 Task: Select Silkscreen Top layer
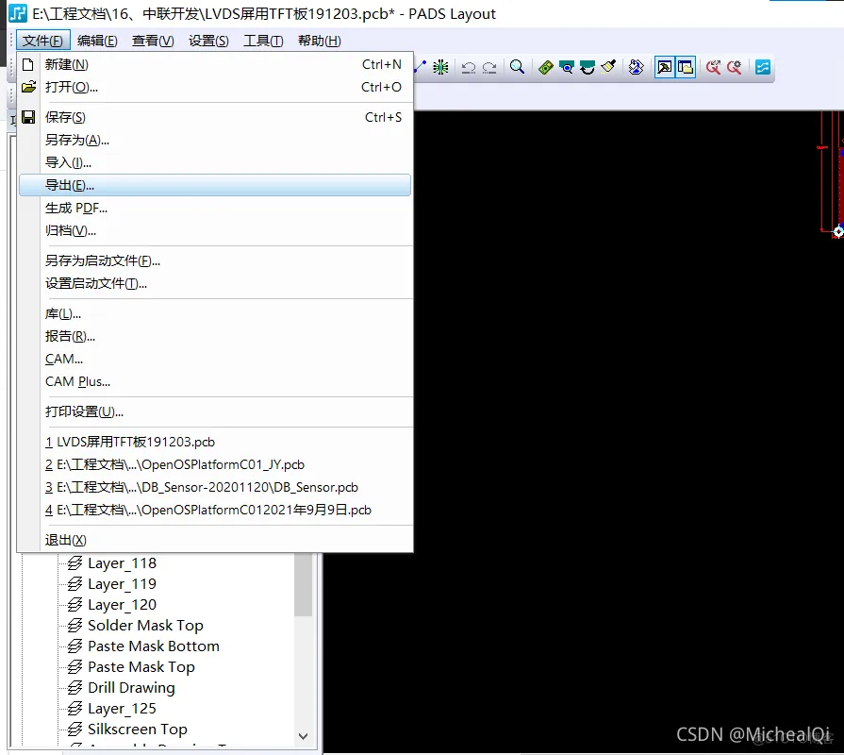138,730
